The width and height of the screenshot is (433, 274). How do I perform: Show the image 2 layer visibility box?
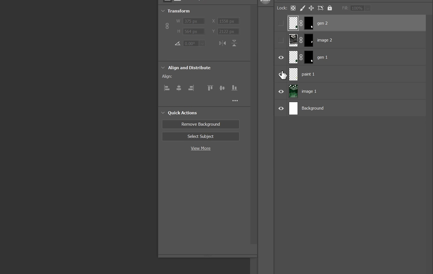point(281,40)
